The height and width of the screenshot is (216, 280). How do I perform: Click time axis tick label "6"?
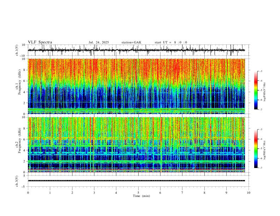160,193
